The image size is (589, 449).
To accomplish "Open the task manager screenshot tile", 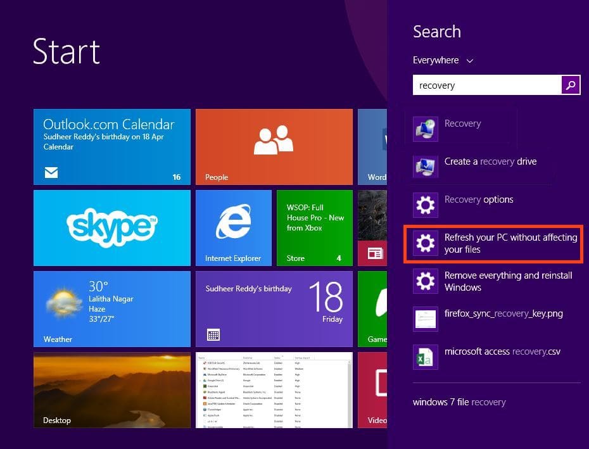I will click(x=274, y=389).
